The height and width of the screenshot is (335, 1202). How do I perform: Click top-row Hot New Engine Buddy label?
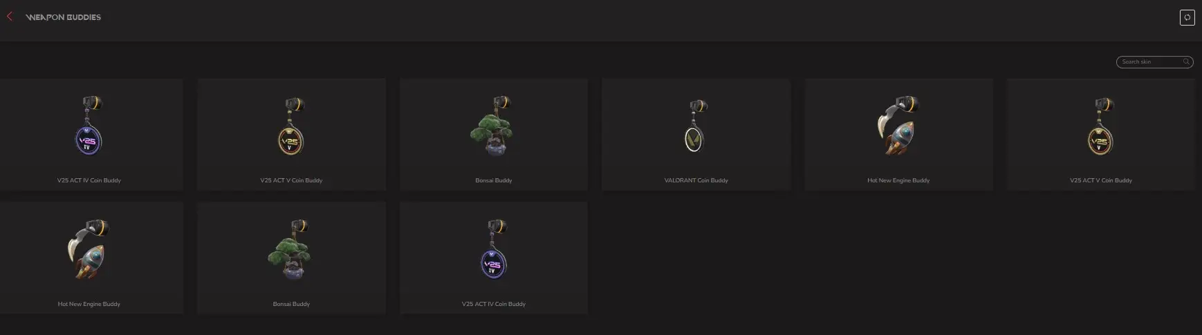(898, 180)
